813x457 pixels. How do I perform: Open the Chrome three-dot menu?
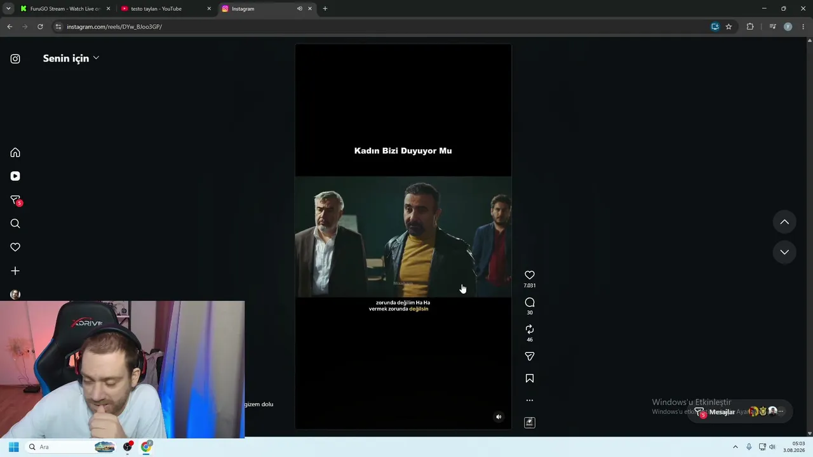click(803, 27)
